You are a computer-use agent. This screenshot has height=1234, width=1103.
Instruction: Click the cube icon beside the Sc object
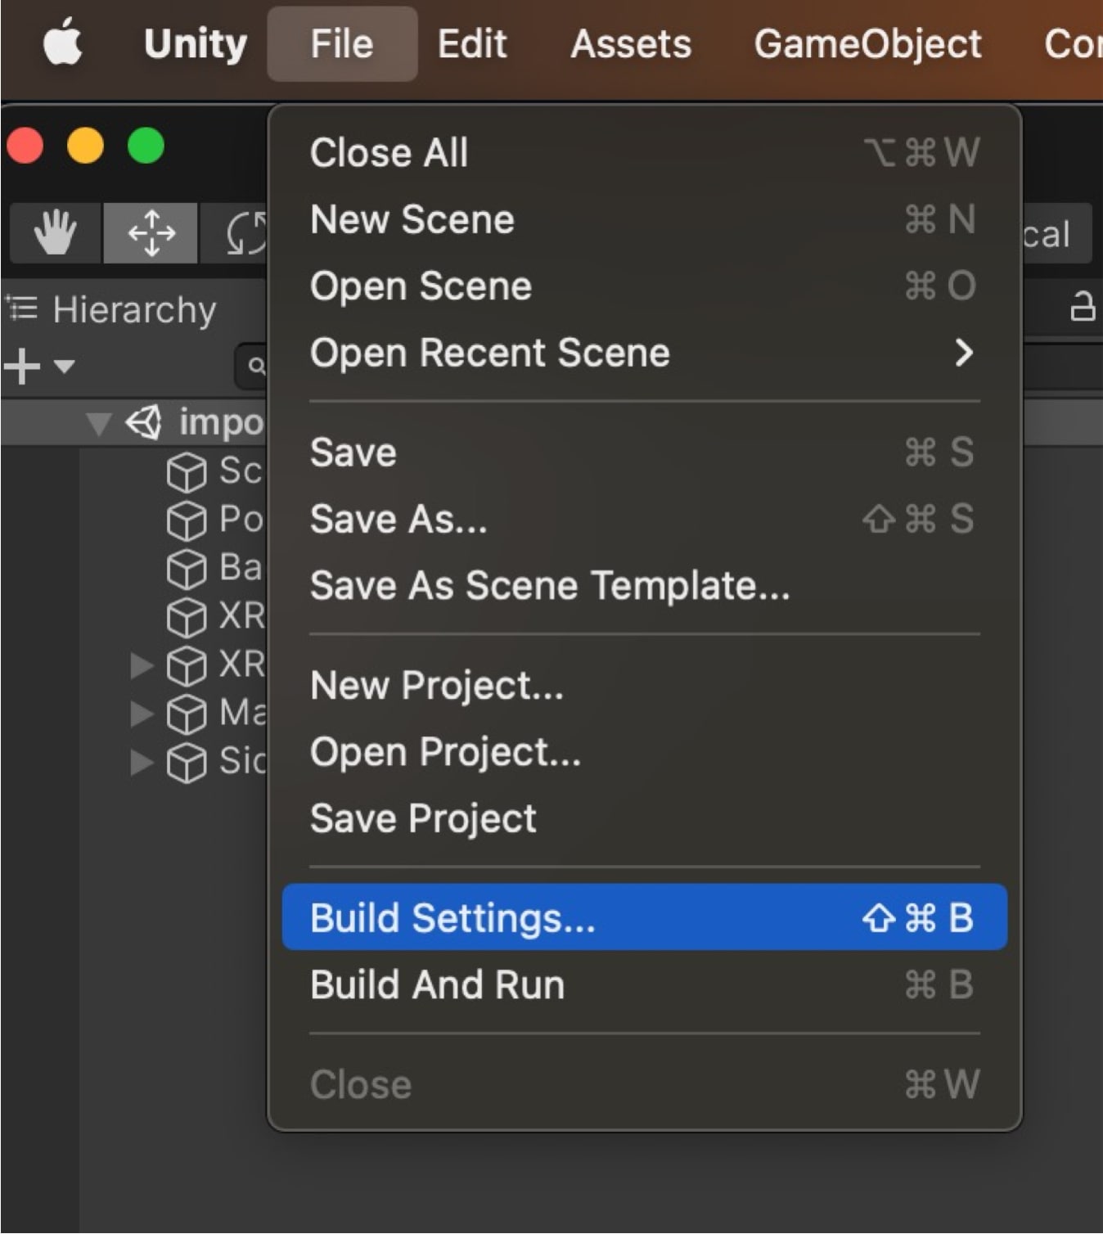[x=187, y=471]
